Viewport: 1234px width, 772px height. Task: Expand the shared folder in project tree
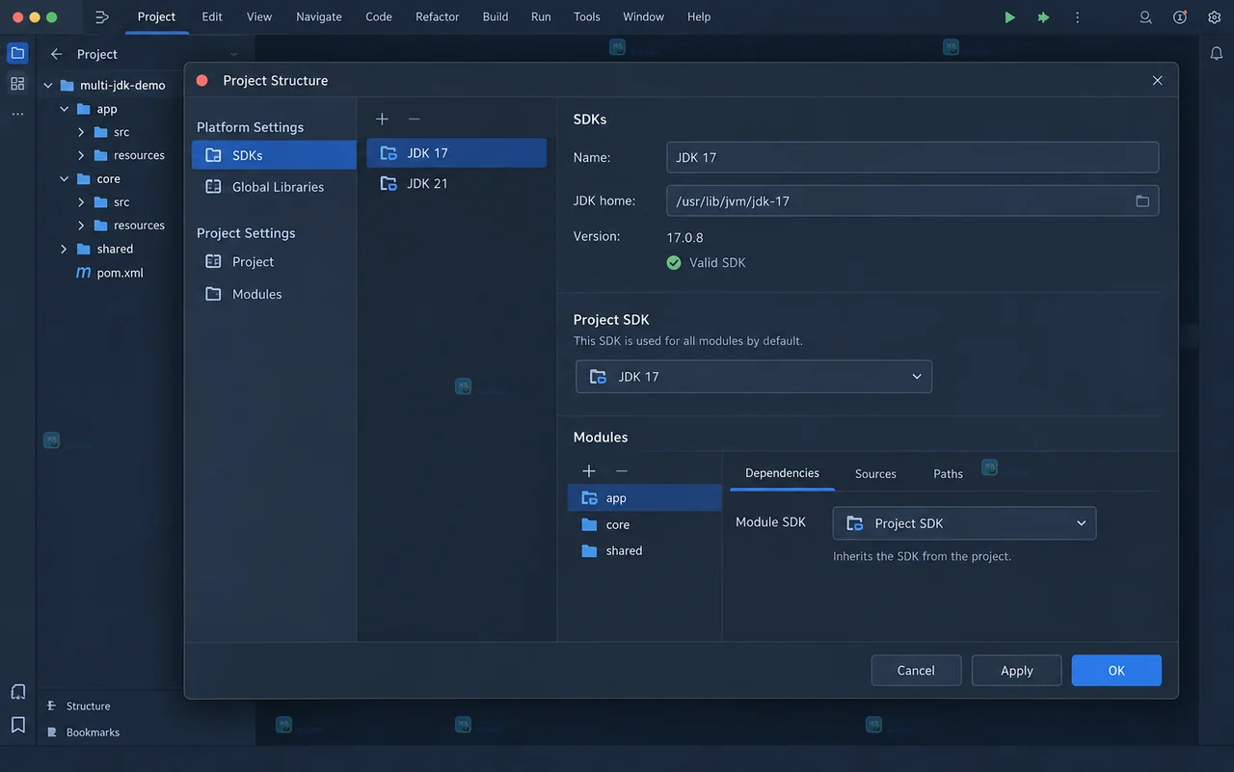tap(64, 249)
